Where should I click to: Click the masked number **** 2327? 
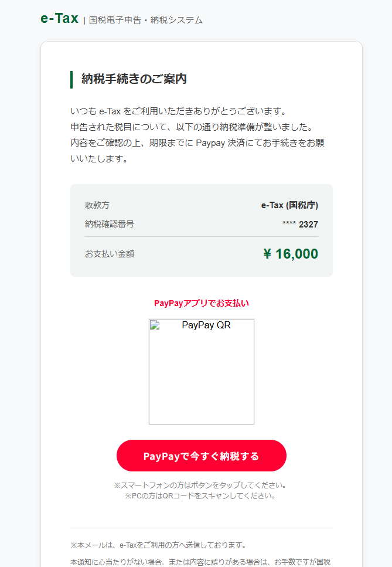click(x=300, y=225)
